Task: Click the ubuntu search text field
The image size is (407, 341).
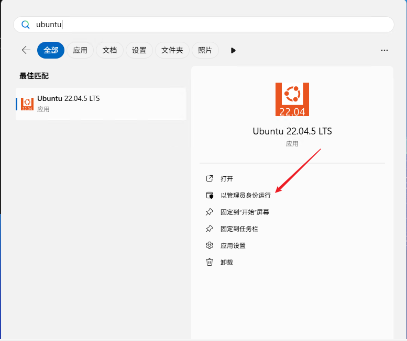Action: pyautogui.click(x=204, y=25)
